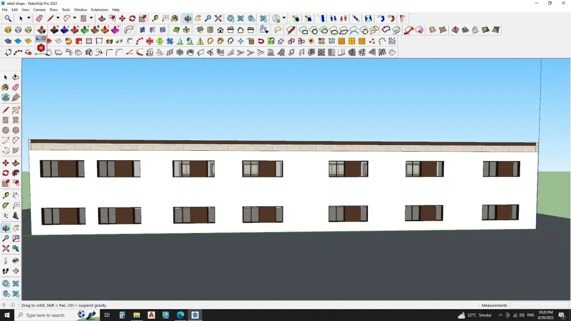Toggle the Orbit tool in top toolbar

[188, 18]
